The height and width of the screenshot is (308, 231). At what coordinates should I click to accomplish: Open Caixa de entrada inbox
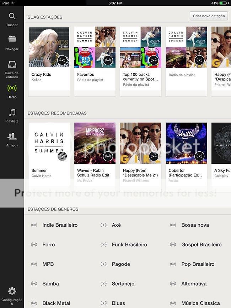12,69
